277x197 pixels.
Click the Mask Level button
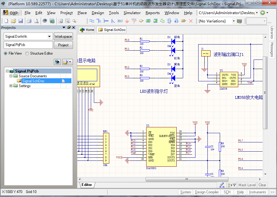tap(247, 185)
